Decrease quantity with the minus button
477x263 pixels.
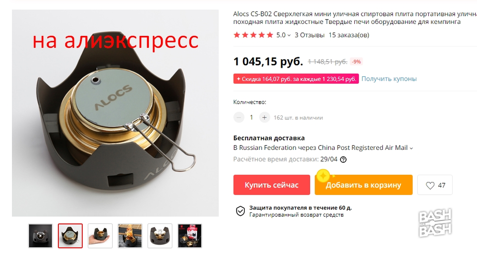pos(239,117)
